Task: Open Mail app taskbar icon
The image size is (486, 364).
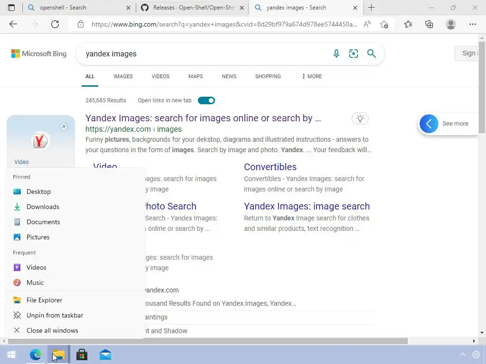Action: (105, 355)
